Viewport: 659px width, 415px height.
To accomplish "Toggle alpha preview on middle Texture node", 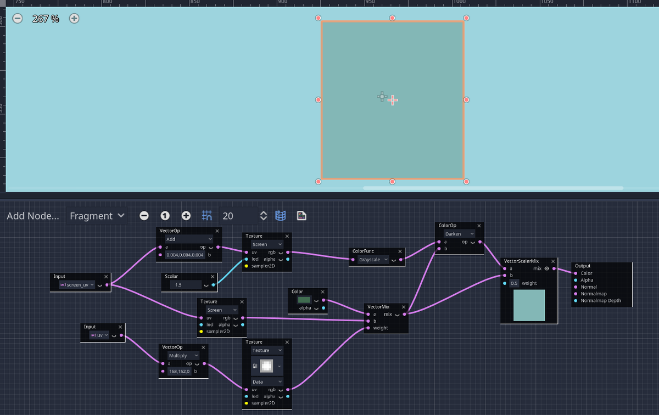I will [236, 324].
